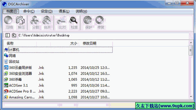This screenshot has height=110, width=196.
Task: Click the file list scroll down arrow
Action: pyautogui.click(x=191, y=97)
